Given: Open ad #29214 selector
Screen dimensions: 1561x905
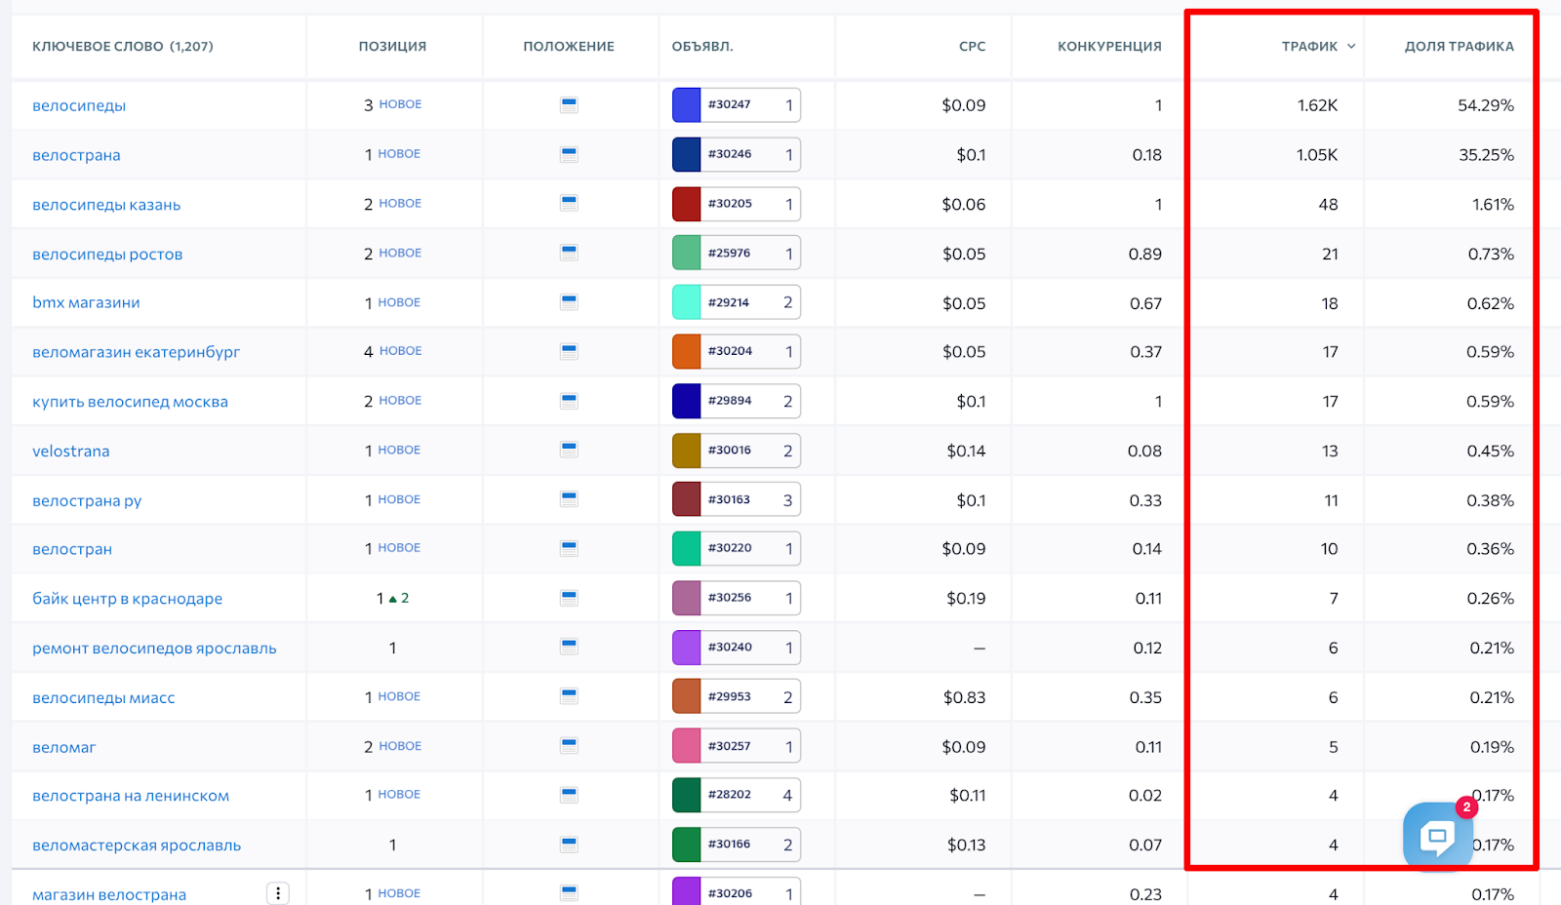Looking at the screenshot, I should click(737, 302).
